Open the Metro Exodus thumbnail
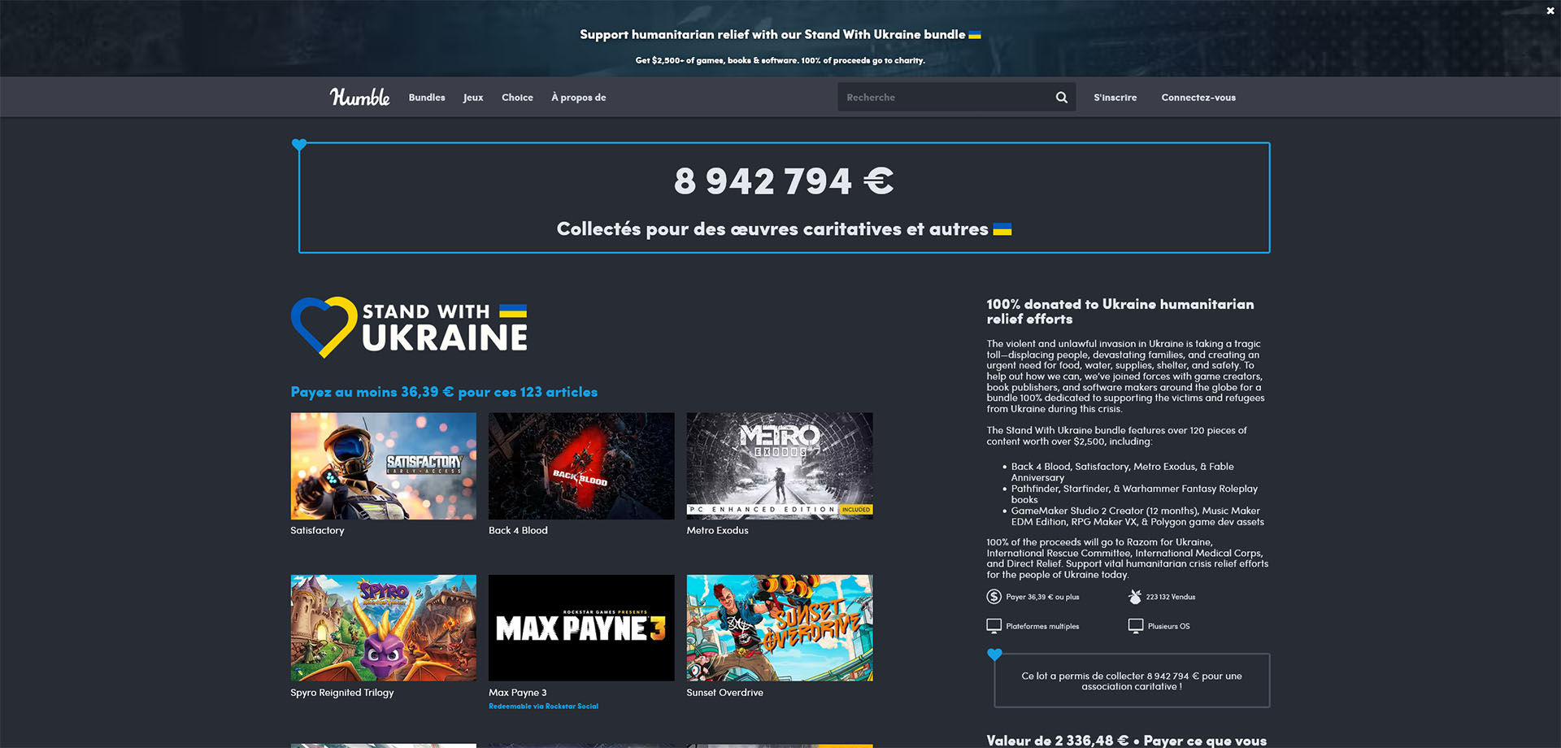 coord(780,466)
